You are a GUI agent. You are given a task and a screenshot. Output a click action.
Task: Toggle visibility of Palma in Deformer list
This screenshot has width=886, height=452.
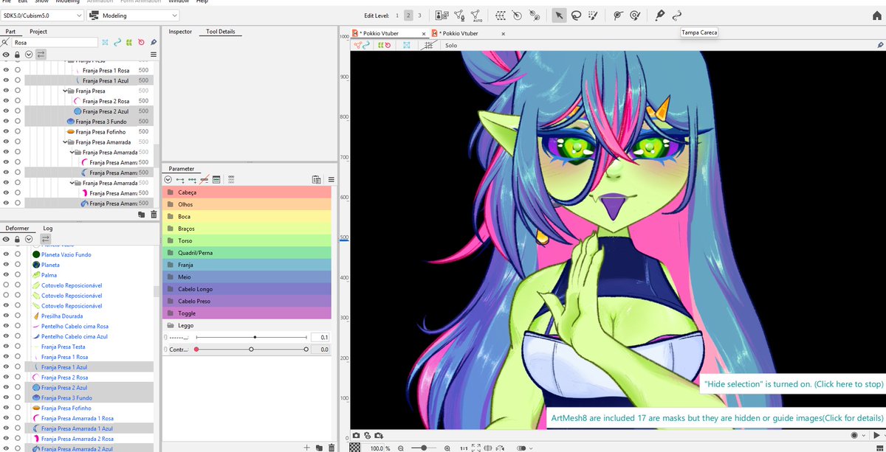click(6, 275)
